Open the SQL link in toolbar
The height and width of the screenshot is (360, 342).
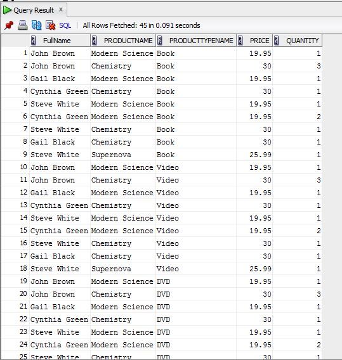[65, 25]
